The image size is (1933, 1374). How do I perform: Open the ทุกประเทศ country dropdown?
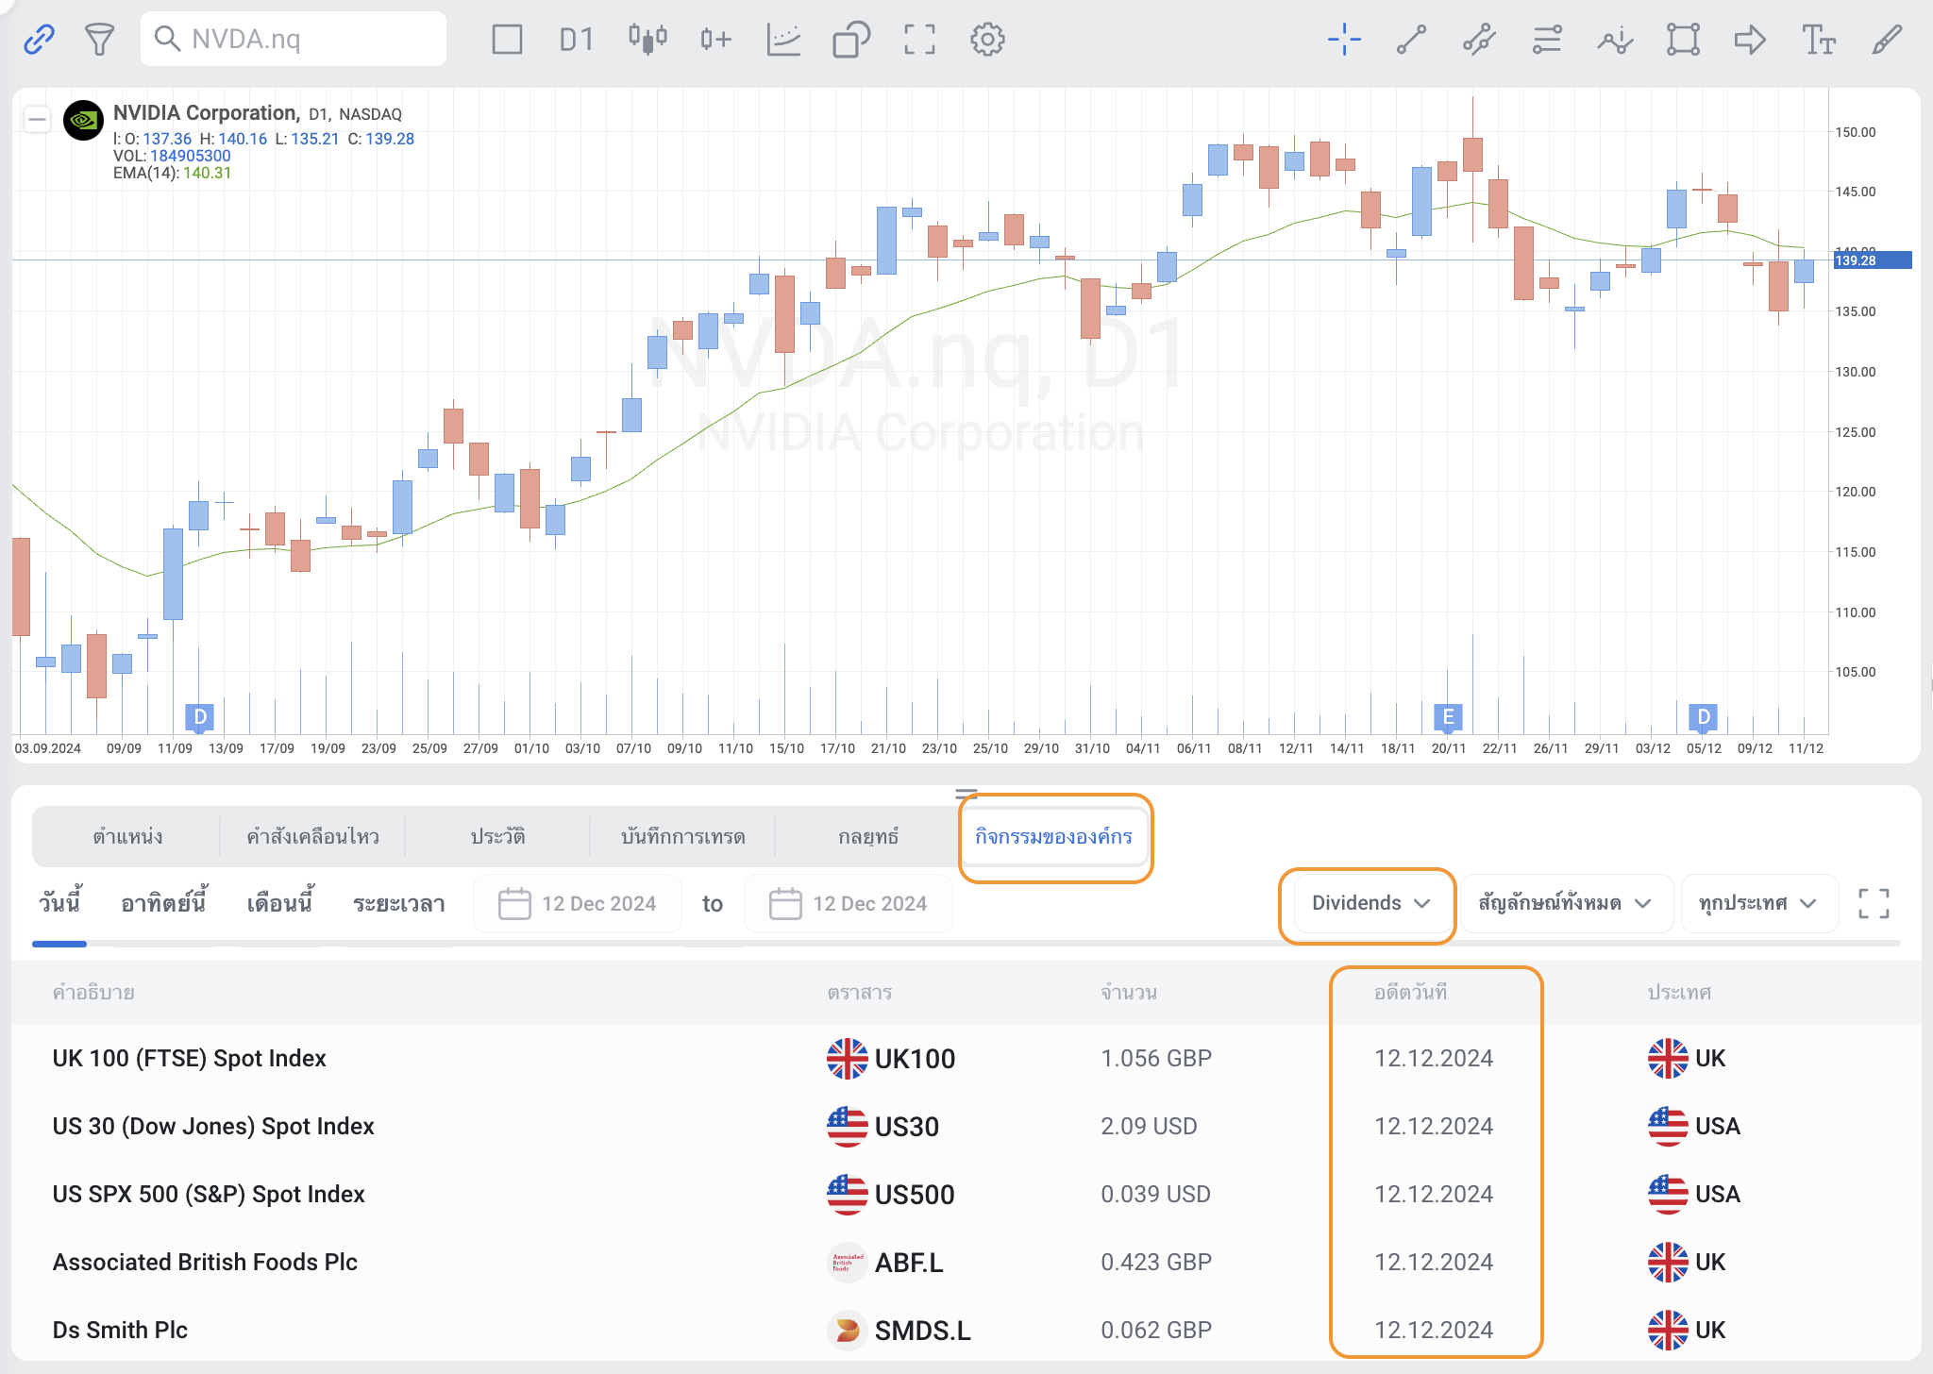coord(1757,903)
